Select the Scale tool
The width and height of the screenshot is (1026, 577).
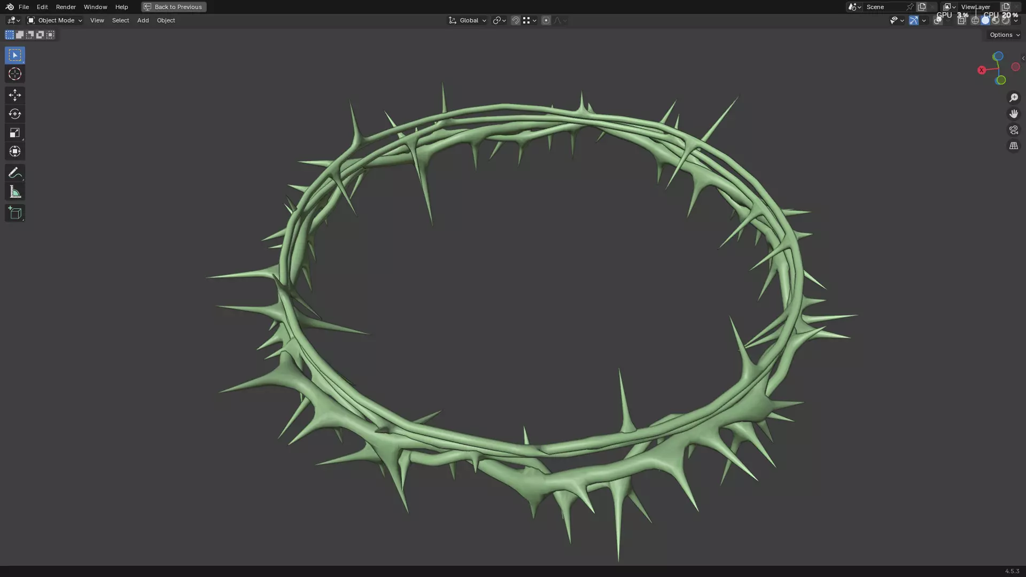[14, 132]
